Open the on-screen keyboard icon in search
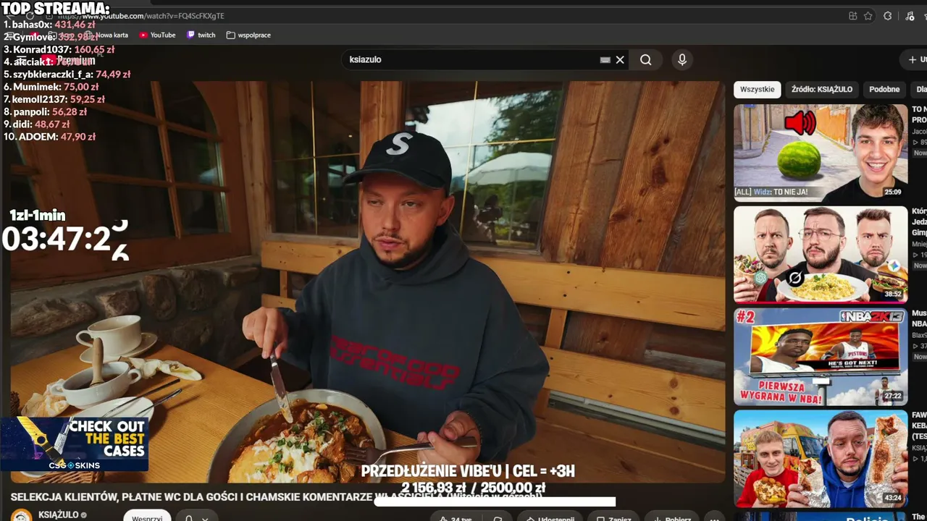 point(605,60)
